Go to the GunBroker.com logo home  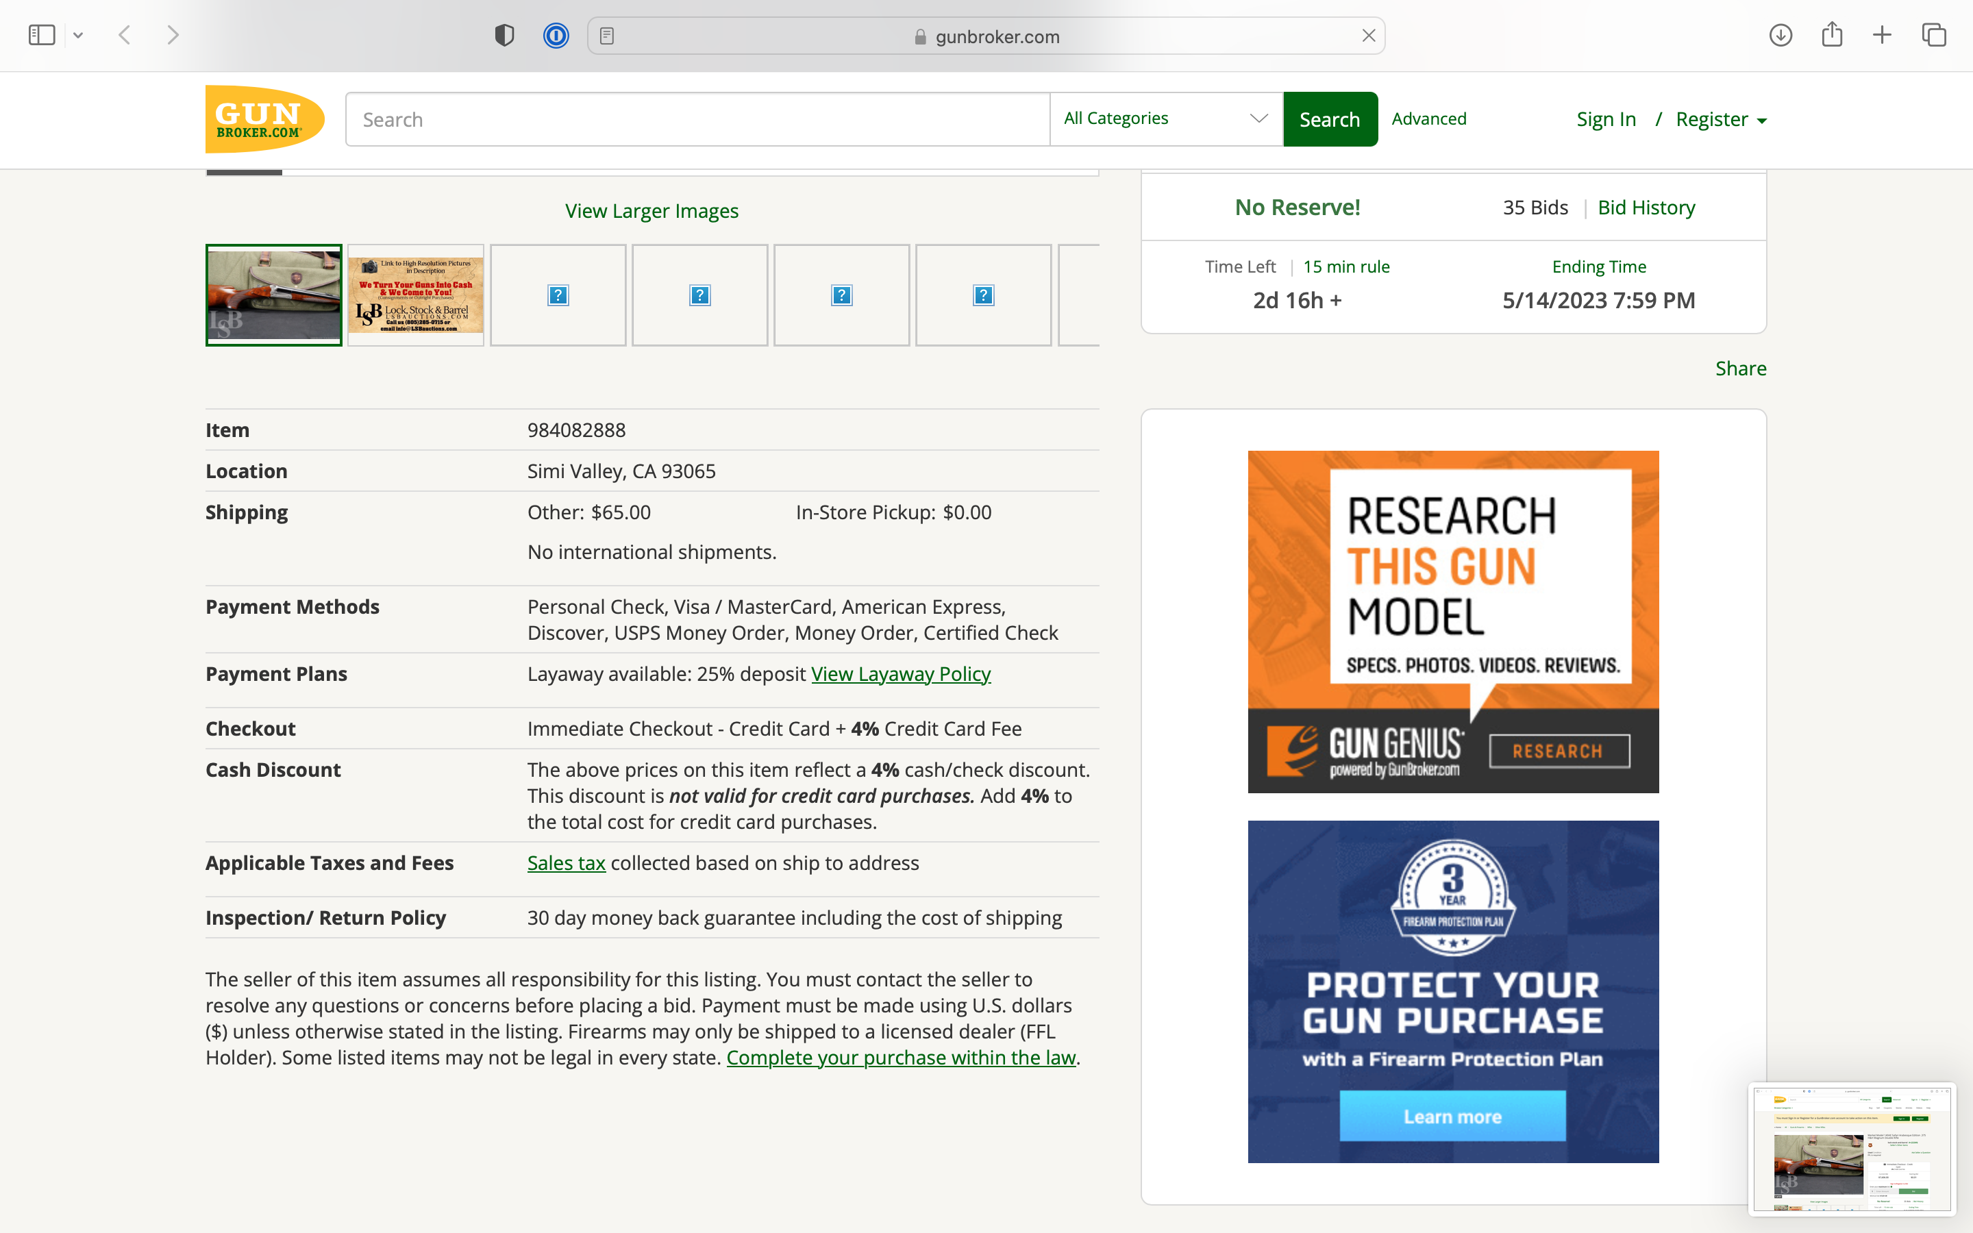coord(265,119)
